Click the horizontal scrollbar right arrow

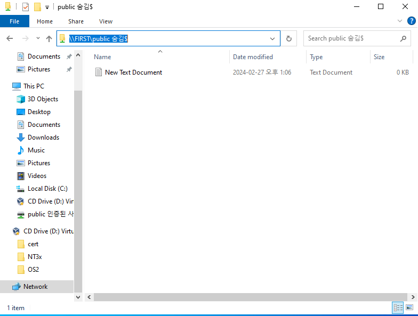[413, 297]
